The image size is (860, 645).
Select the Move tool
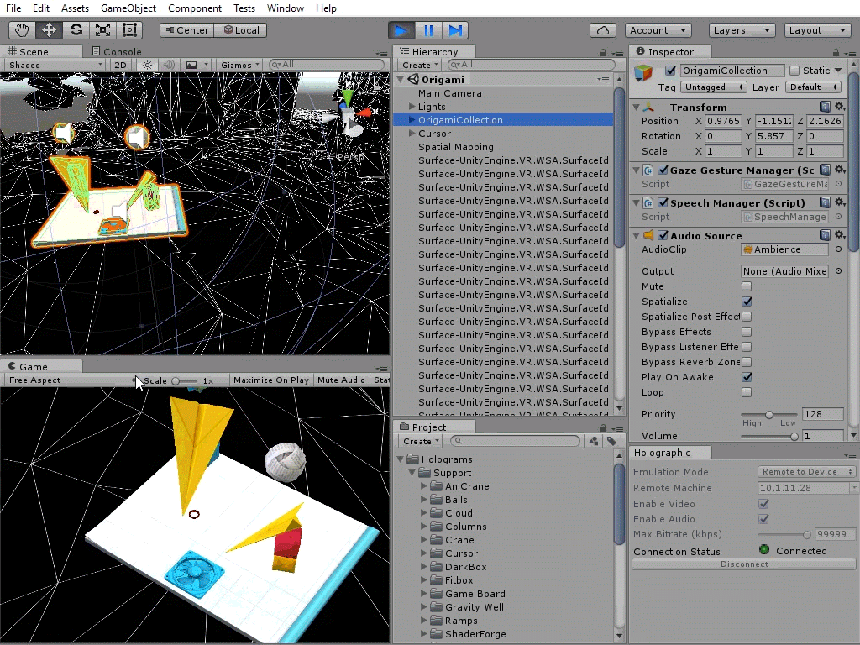click(49, 30)
